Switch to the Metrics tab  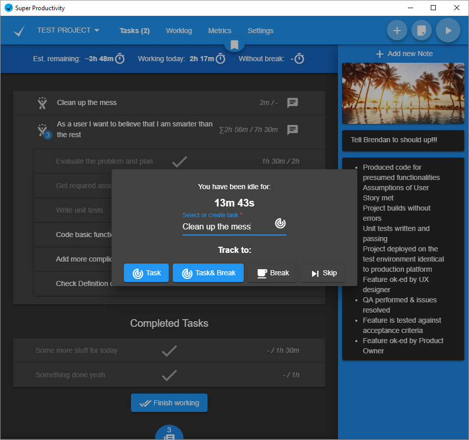[220, 31]
